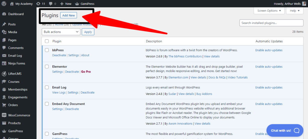
Task: Deactivate the bbPress plugin
Action: pyautogui.click(x=59, y=55)
